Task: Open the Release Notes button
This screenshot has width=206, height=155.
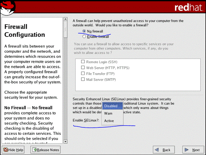Action: 45,150
